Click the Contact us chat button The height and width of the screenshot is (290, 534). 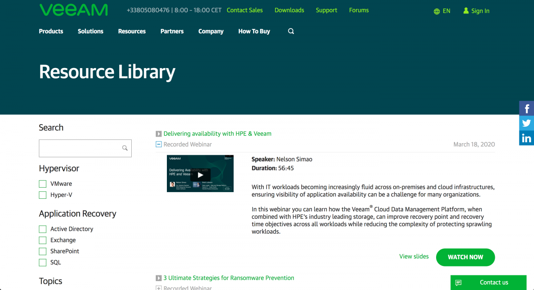coord(489,282)
